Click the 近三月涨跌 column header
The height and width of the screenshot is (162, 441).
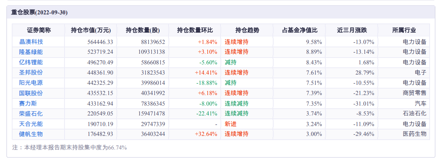pos(352,30)
